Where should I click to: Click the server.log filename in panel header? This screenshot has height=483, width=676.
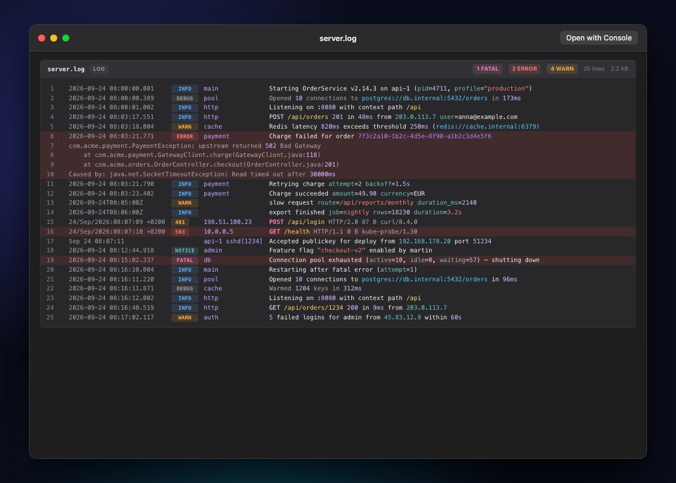pyautogui.click(x=66, y=69)
